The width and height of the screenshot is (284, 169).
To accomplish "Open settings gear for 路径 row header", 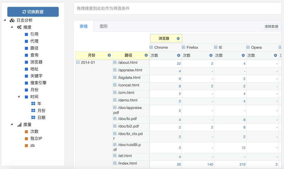I will tap(146, 55).
